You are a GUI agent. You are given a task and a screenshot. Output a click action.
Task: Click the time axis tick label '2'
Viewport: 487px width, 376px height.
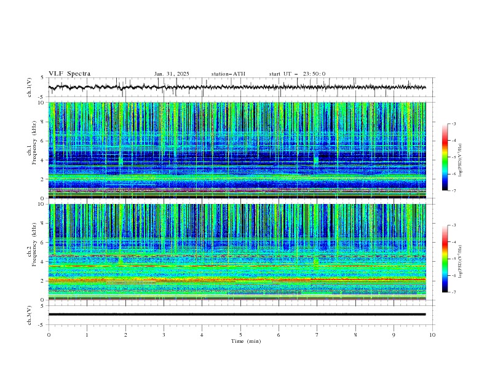tap(125, 335)
